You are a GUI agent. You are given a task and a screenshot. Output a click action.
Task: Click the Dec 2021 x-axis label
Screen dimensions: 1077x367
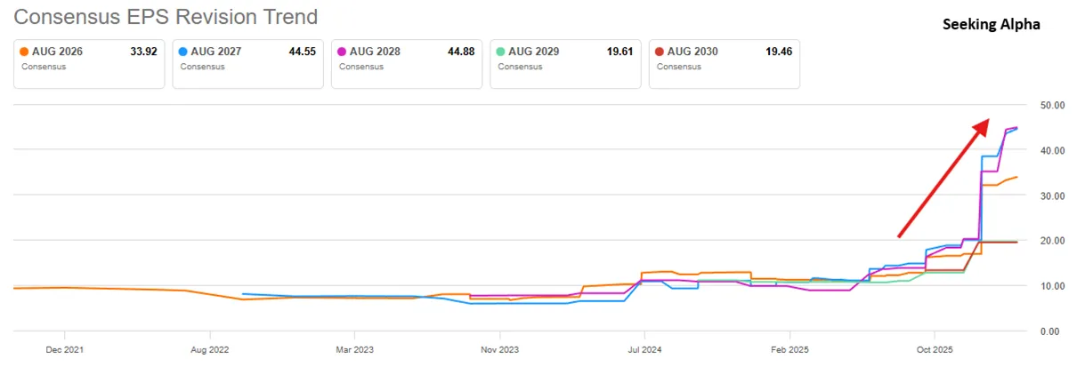click(65, 350)
